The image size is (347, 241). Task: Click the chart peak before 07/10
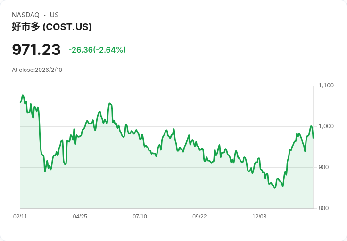click(109, 103)
